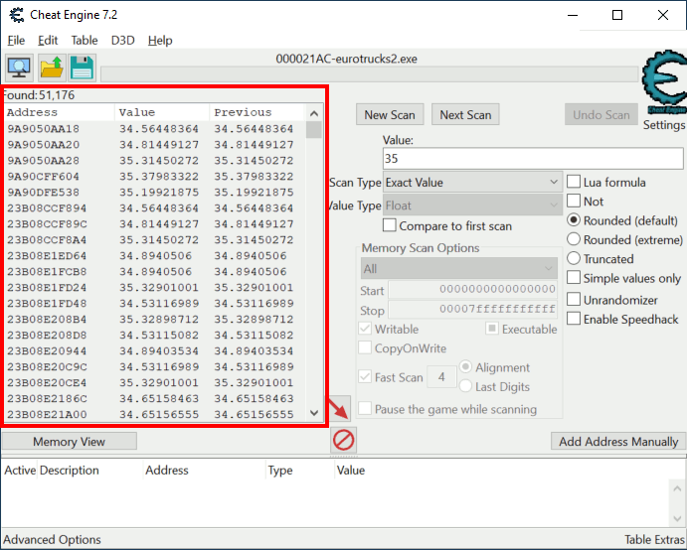This screenshot has height=550, width=687.
Task: Click the Next Scan button
Action: pyautogui.click(x=465, y=114)
